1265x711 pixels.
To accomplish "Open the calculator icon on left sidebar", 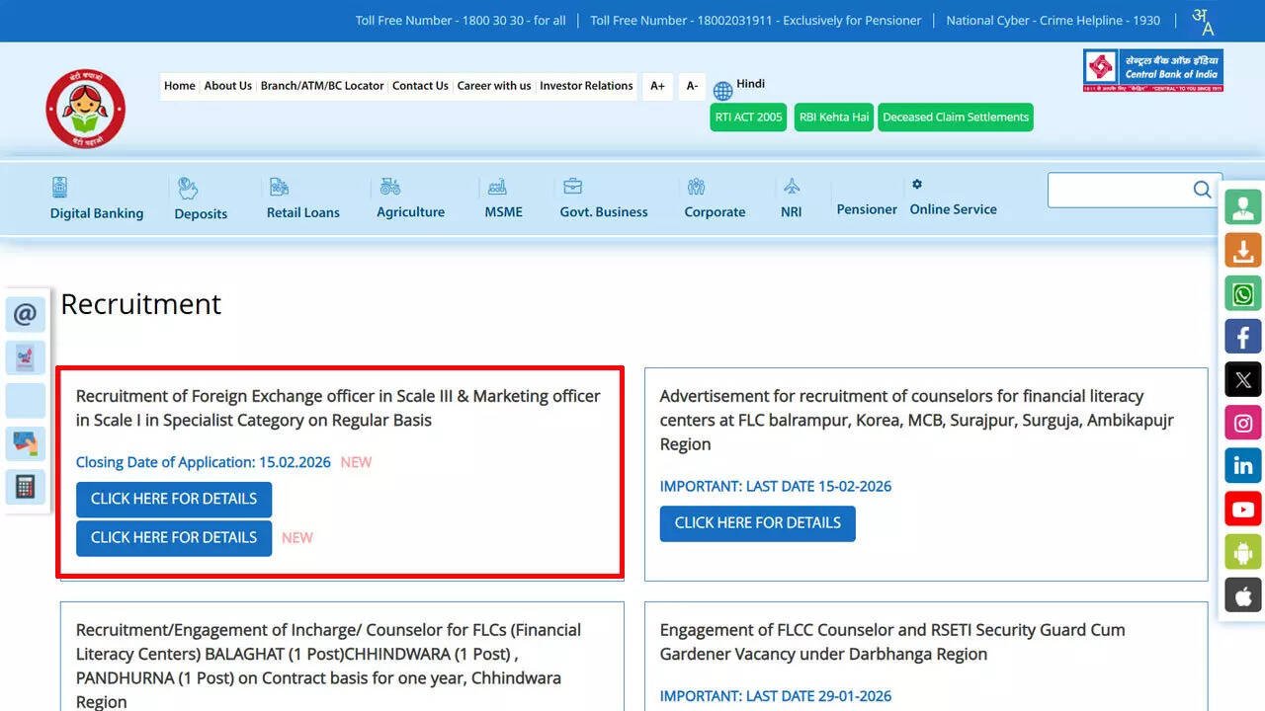I will pyautogui.click(x=26, y=487).
